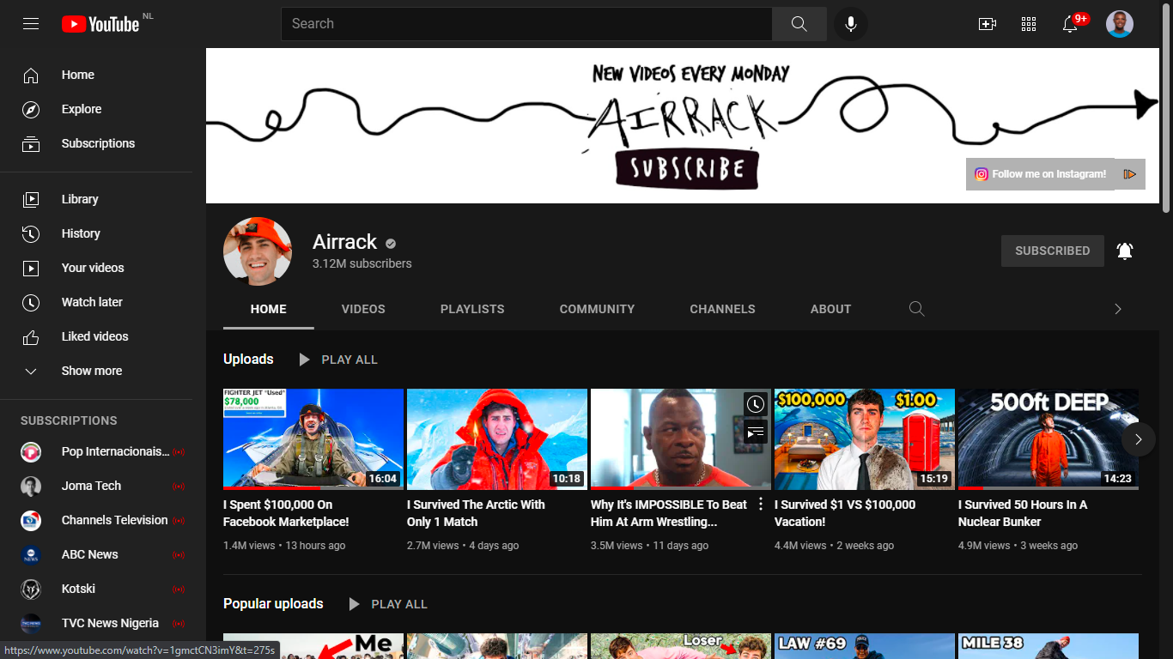Play all Uploads

tap(337, 360)
